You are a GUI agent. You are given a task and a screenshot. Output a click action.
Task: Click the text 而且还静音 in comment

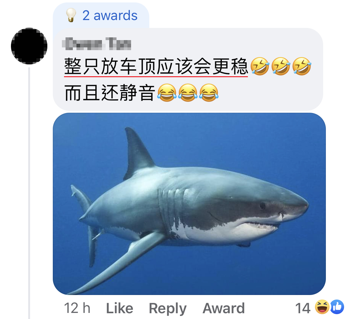(x=110, y=93)
